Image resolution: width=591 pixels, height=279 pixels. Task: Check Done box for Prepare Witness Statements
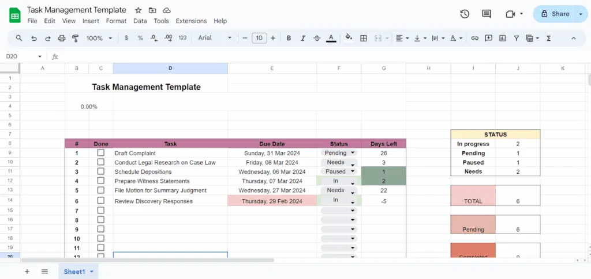(x=100, y=181)
